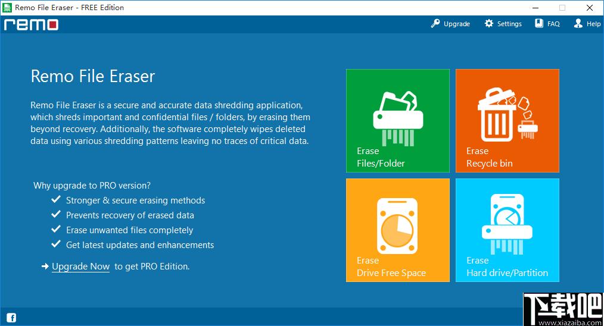Click 'to get PRO Edition.' text
Image resolution: width=604 pixels, height=326 pixels.
coord(152,267)
